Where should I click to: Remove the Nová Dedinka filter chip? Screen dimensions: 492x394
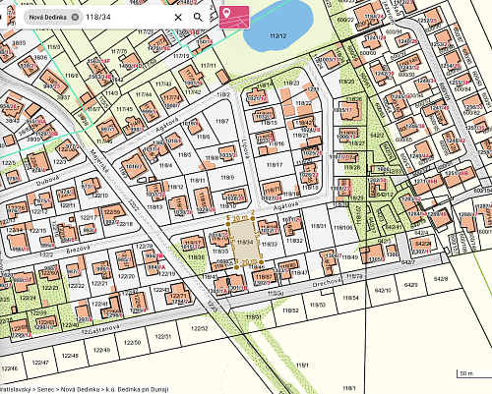75,17
